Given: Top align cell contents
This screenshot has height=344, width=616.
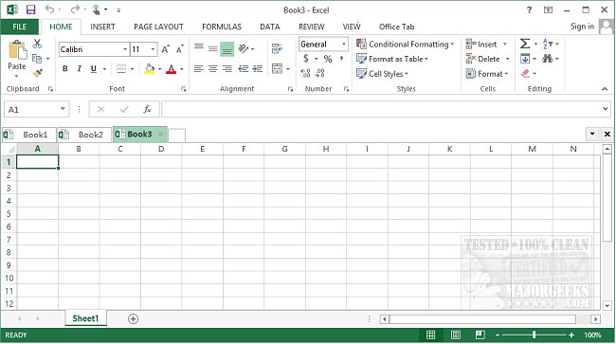Looking at the screenshot, I should point(199,48).
